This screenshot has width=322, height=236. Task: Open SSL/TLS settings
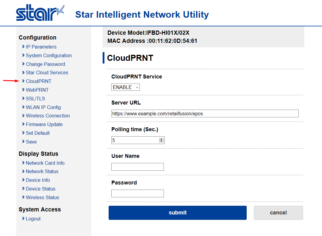[x=35, y=99]
